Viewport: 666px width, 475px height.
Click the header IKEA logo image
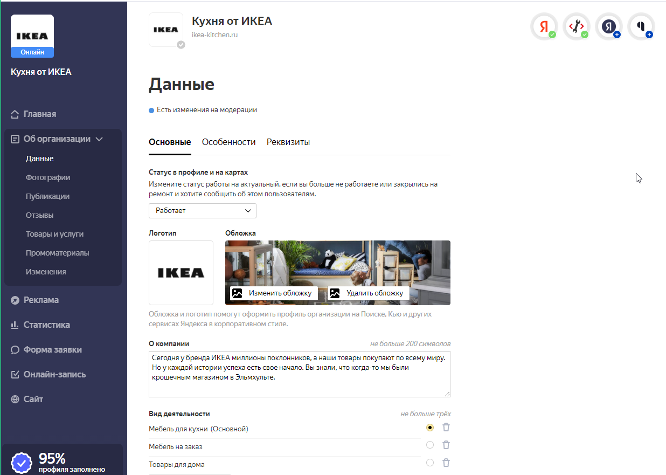click(165, 30)
